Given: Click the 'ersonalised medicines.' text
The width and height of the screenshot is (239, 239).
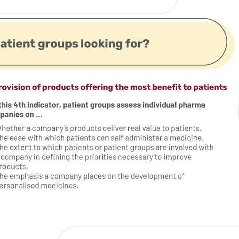Looking at the screenshot, I should tap(39, 186).
